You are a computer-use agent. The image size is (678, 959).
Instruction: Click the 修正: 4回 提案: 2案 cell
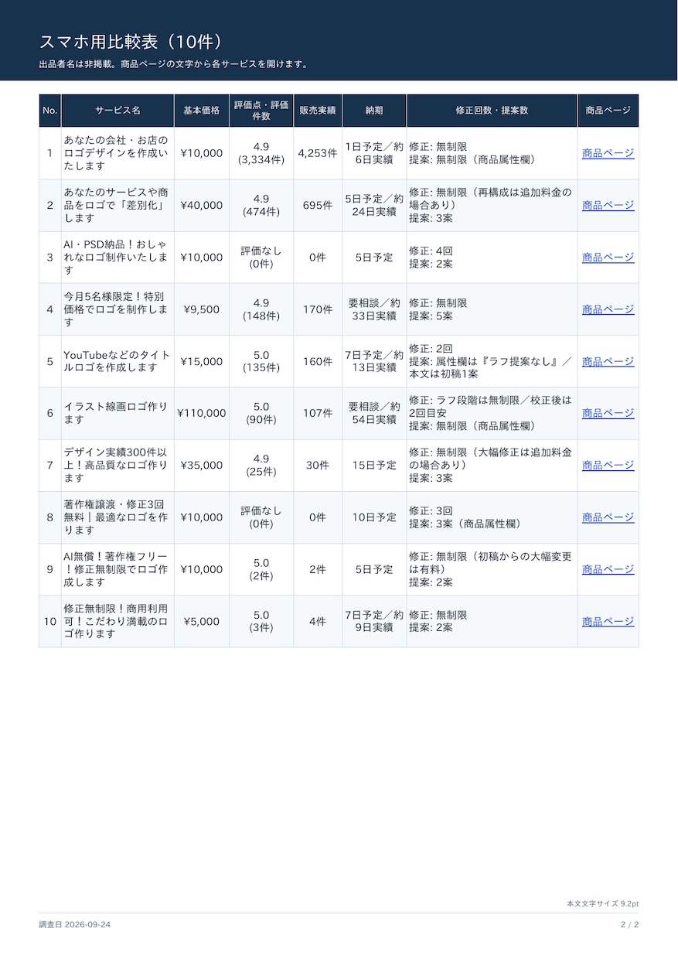tap(492, 257)
